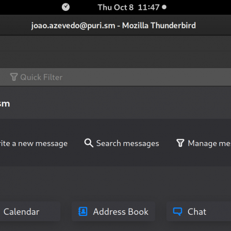
Task: Open the Address Book label
Action: tap(121, 212)
